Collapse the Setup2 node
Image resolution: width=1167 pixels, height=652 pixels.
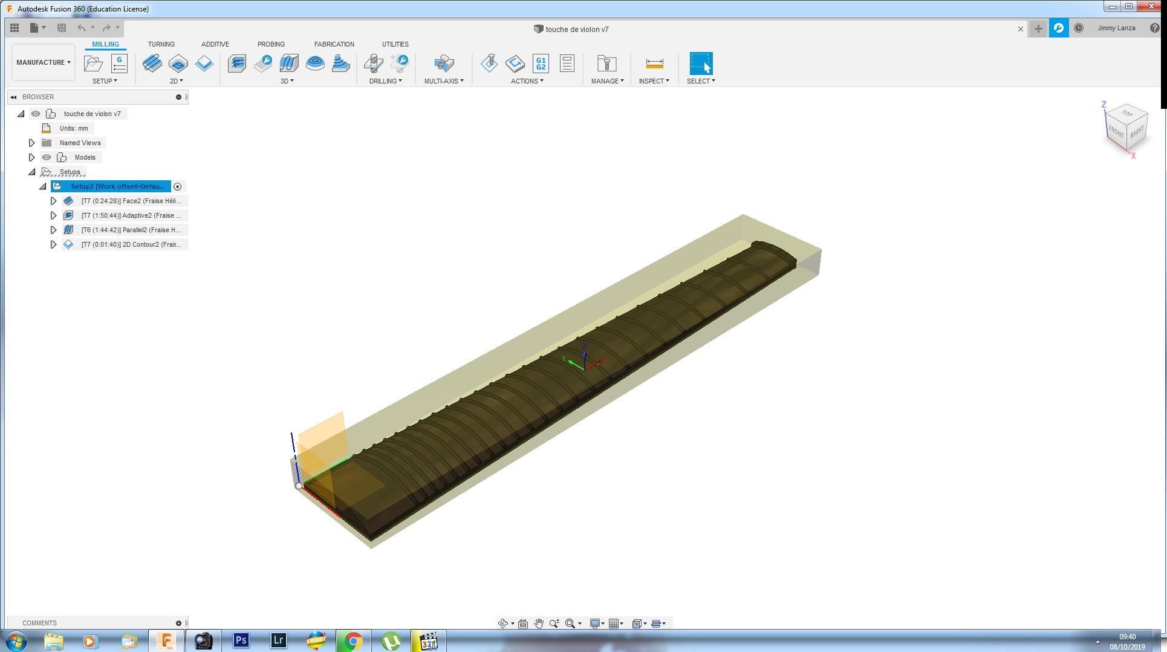pos(43,186)
